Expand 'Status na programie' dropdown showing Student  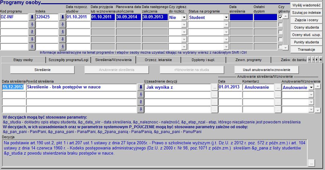(x=226, y=17)
